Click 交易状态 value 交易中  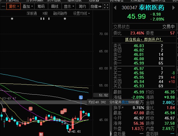click(169, 27)
